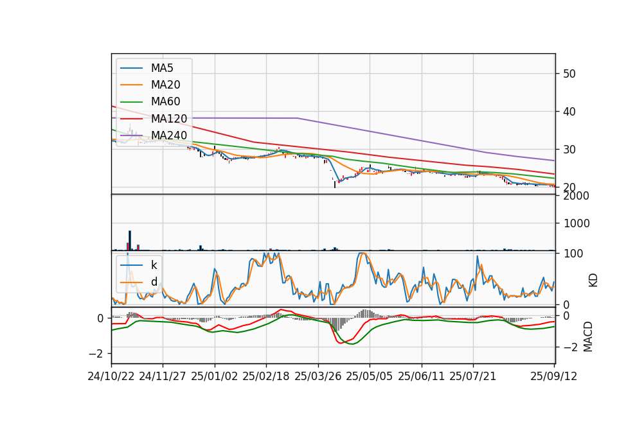The image size is (617, 443).
Task: Click the 24/10/22 date tick label
Action: coord(111,376)
